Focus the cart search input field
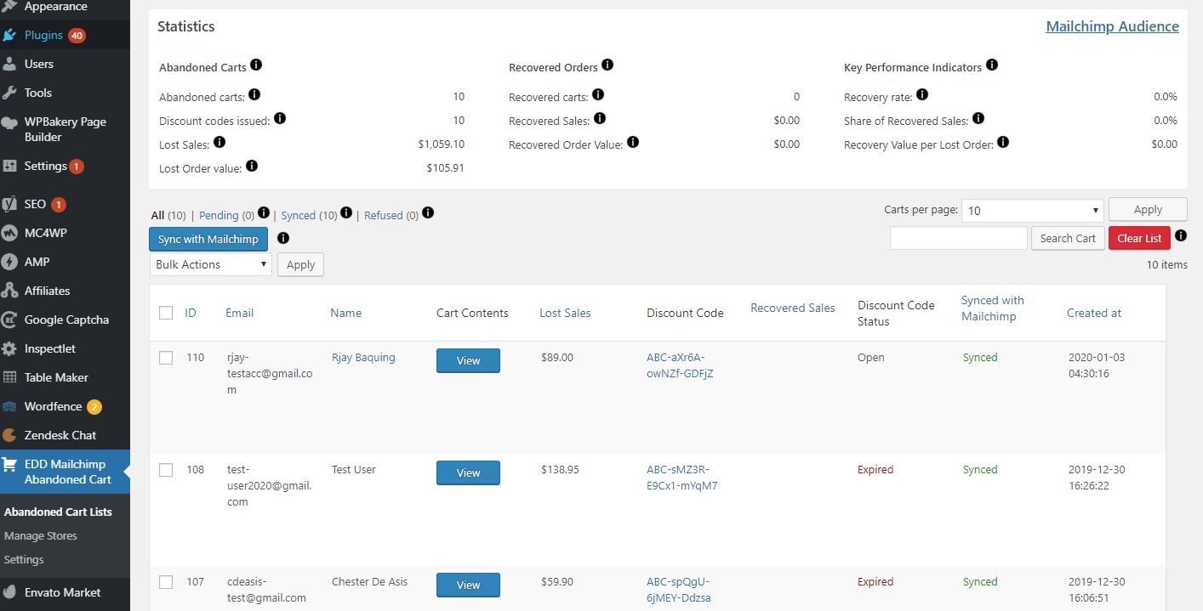Viewport: 1203px width, 611px height. pos(958,239)
